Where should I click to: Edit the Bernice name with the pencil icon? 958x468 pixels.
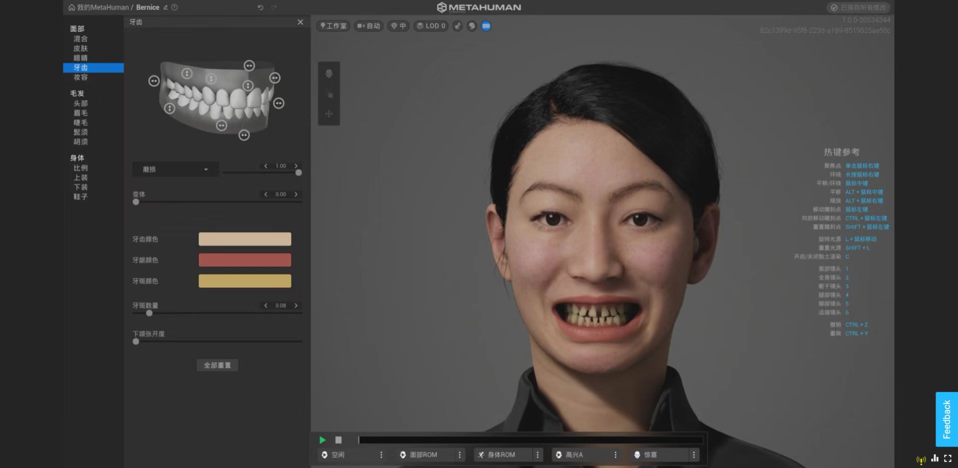[x=165, y=7]
